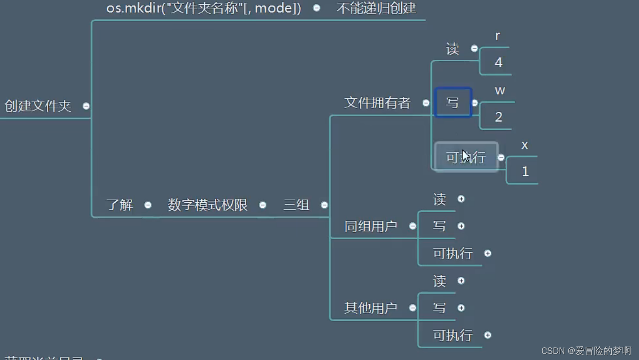Select 读 node under 文件拥有者

pyautogui.click(x=453, y=49)
